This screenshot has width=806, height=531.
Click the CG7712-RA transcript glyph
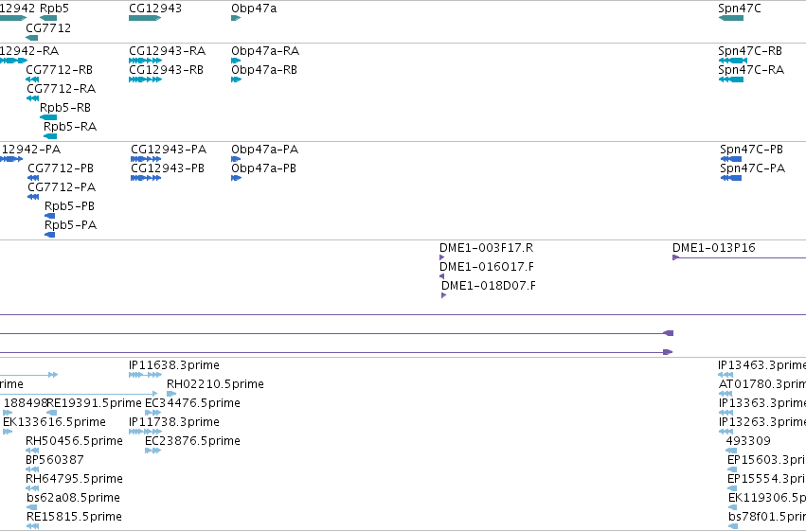(x=32, y=98)
